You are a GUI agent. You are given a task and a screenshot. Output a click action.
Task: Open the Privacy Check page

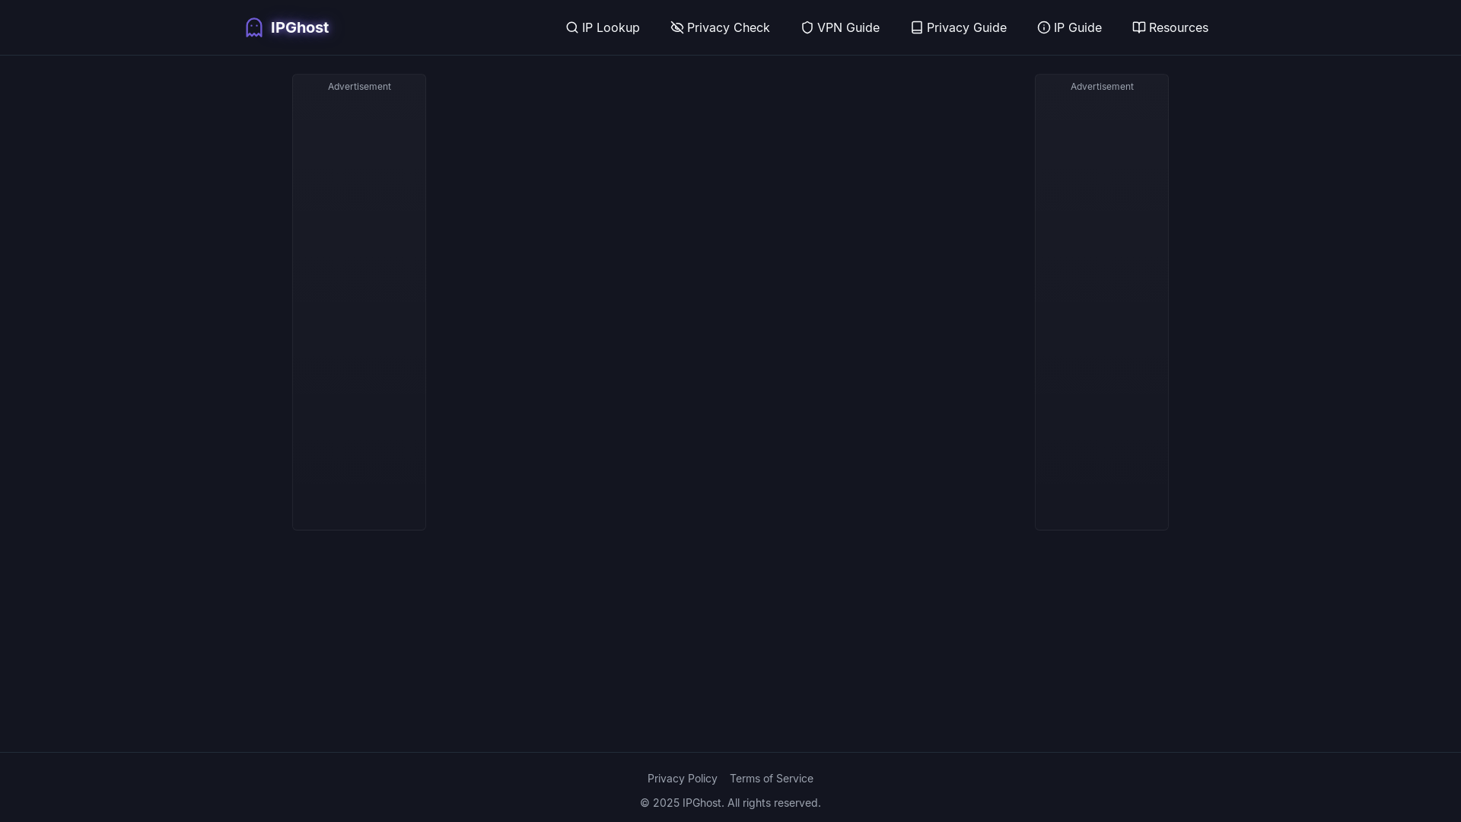pyautogui.click(x=720, y=27)
